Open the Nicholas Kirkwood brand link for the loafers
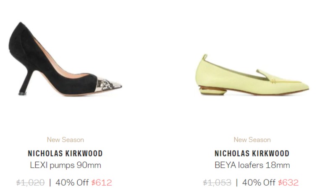The width and height of the screenshot is (317, 192). (252, 154)
